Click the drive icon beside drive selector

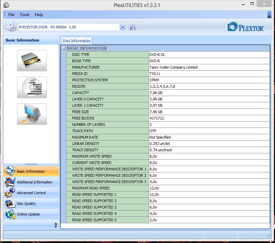pyautogui.click(x=11, y=27)
